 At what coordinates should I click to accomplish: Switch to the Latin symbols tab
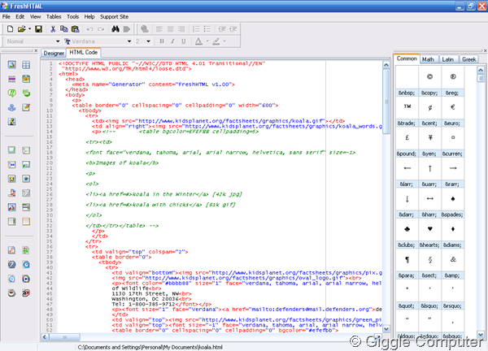tap(448, 59)
